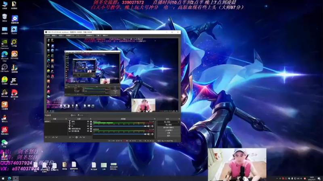Open OBS 设置 settings button
323x181 pixels.
pyautogui.click(x=169, y=133)
